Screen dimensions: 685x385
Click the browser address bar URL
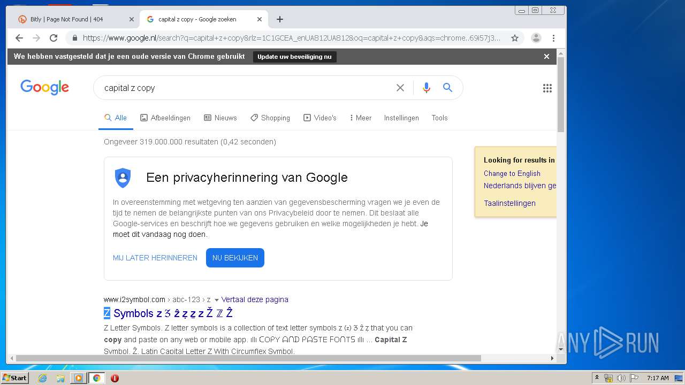292,38
